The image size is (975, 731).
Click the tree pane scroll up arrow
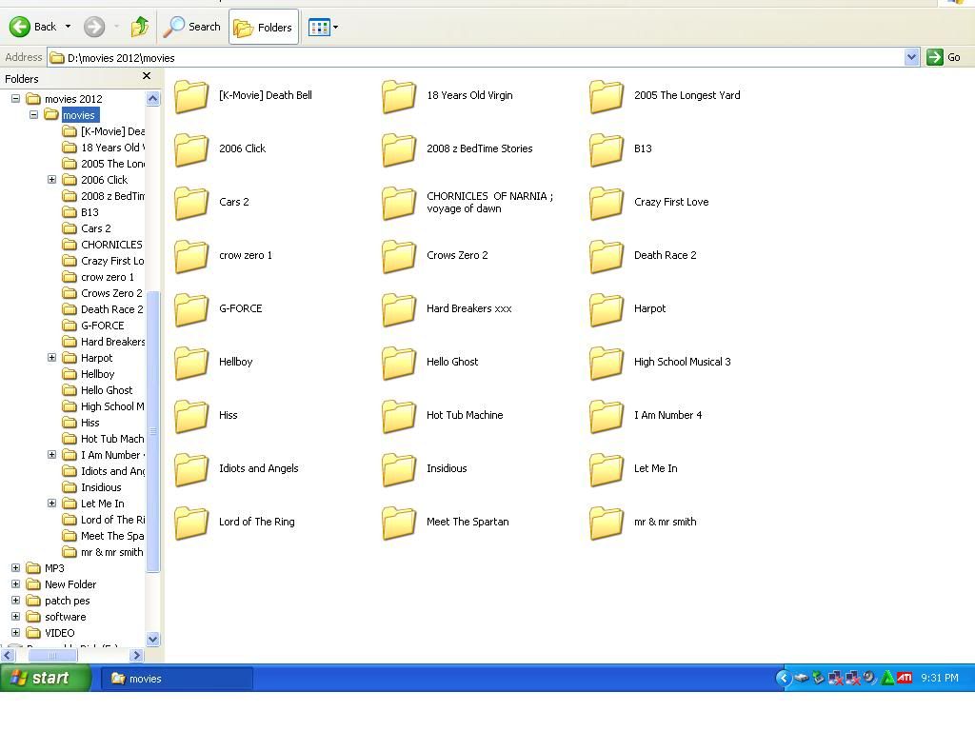coord(153,99)
